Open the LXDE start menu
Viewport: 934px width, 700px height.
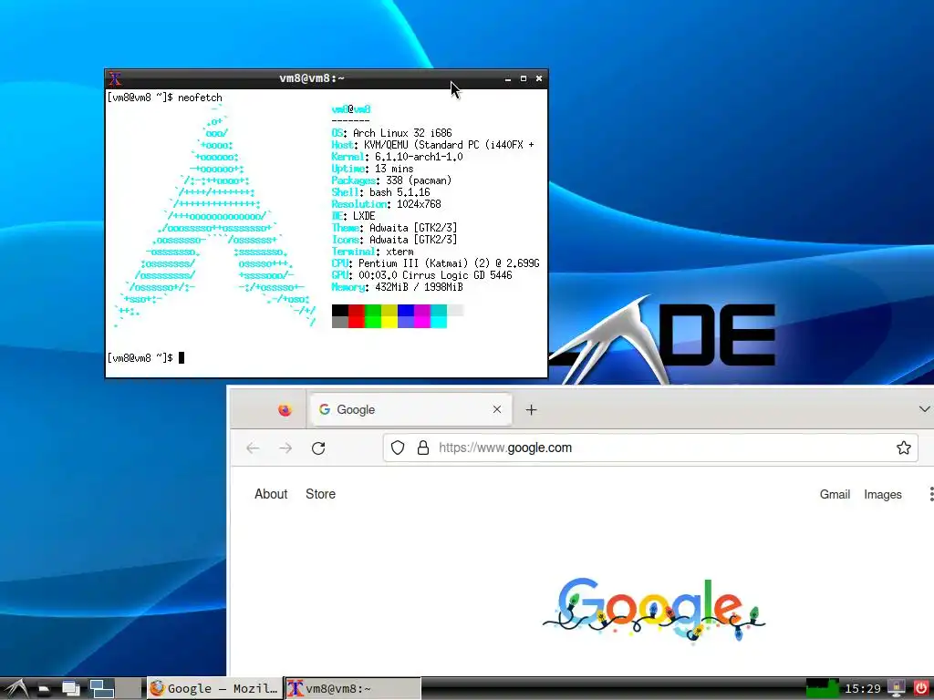pyautogui.click(x=15, y=689)
